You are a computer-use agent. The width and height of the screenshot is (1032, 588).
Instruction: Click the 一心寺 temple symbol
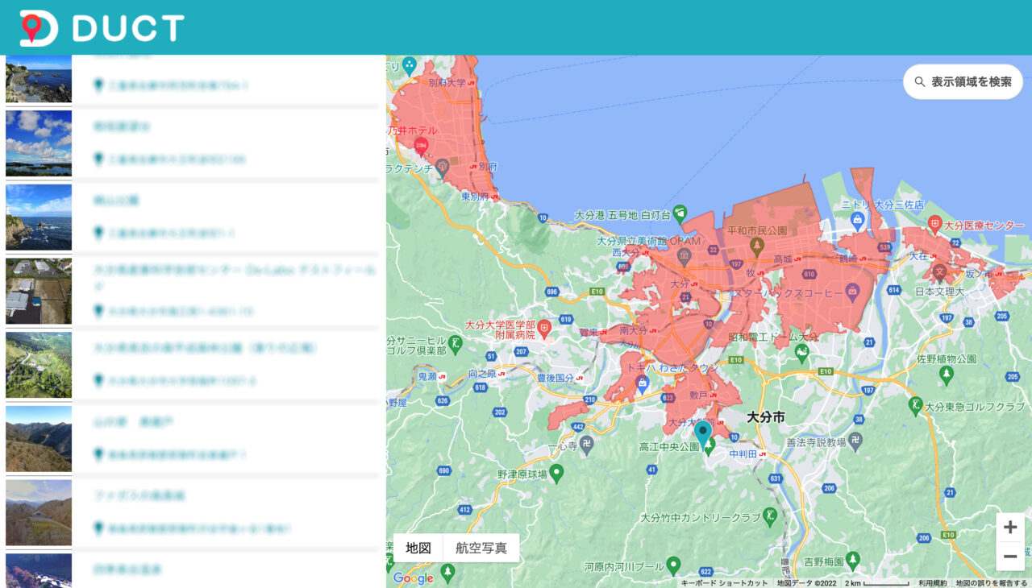(x=586, y=445)
